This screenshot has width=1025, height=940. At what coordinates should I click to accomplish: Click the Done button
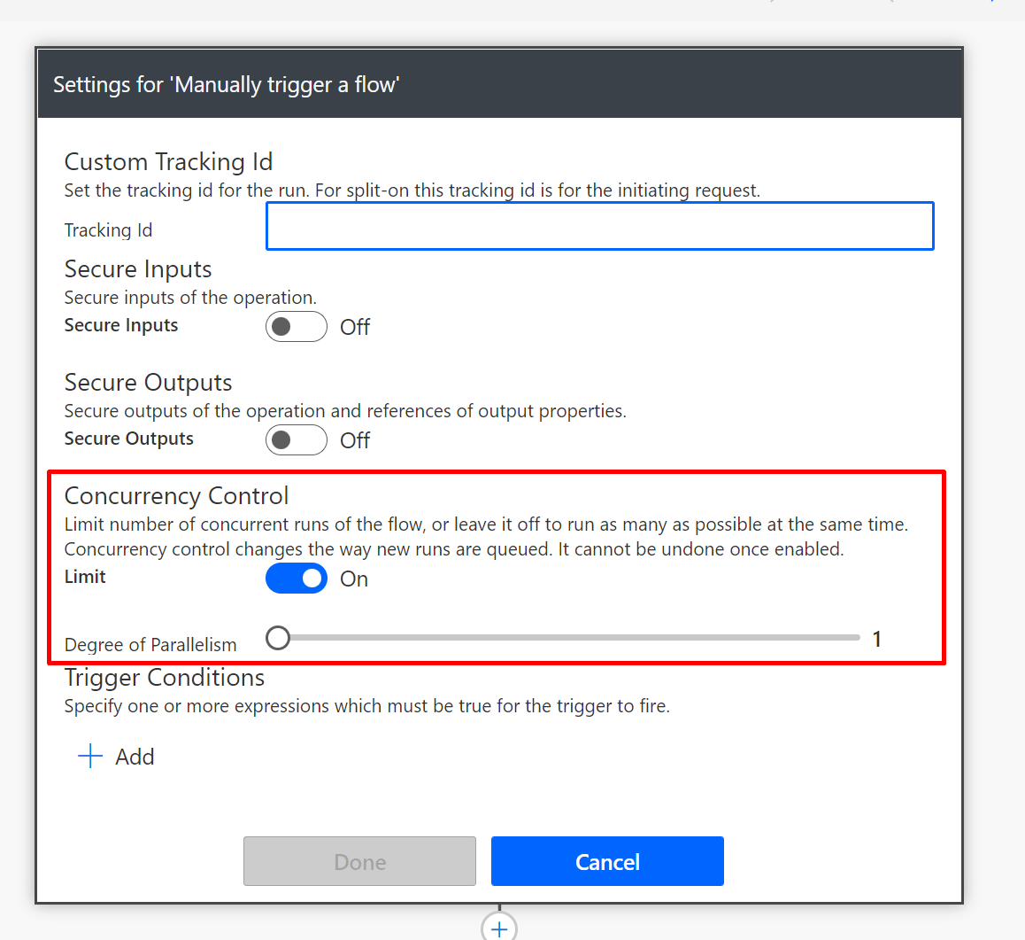tap(359, 861)
